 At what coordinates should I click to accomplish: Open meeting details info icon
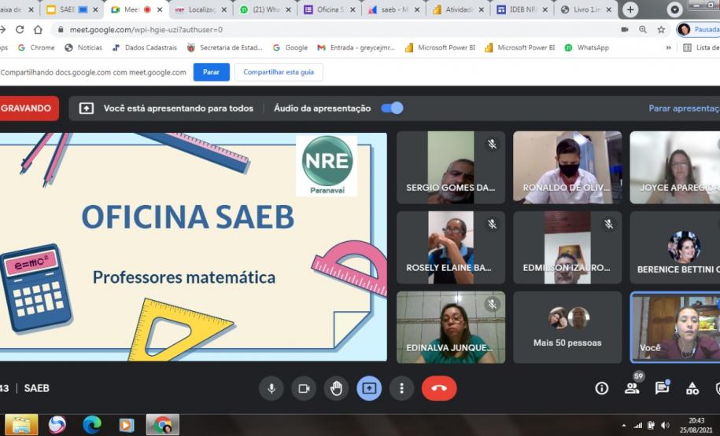(x=602, y=388)
